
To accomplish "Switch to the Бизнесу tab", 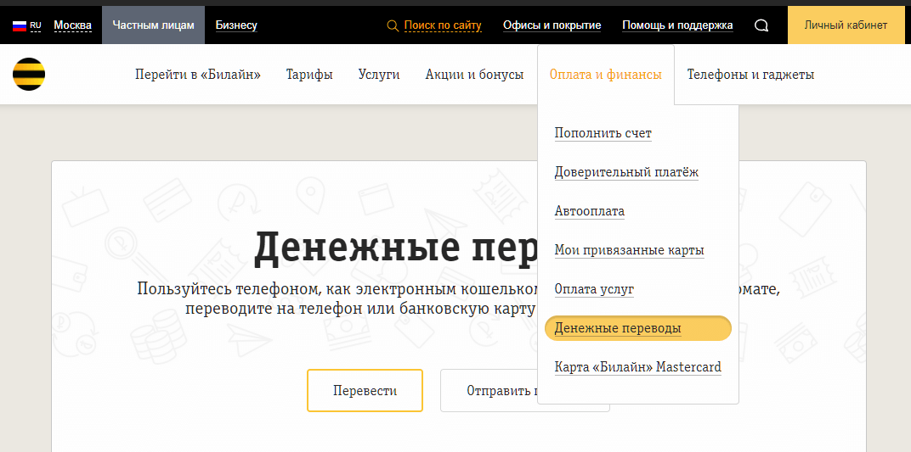I will (x=236, y=25).
